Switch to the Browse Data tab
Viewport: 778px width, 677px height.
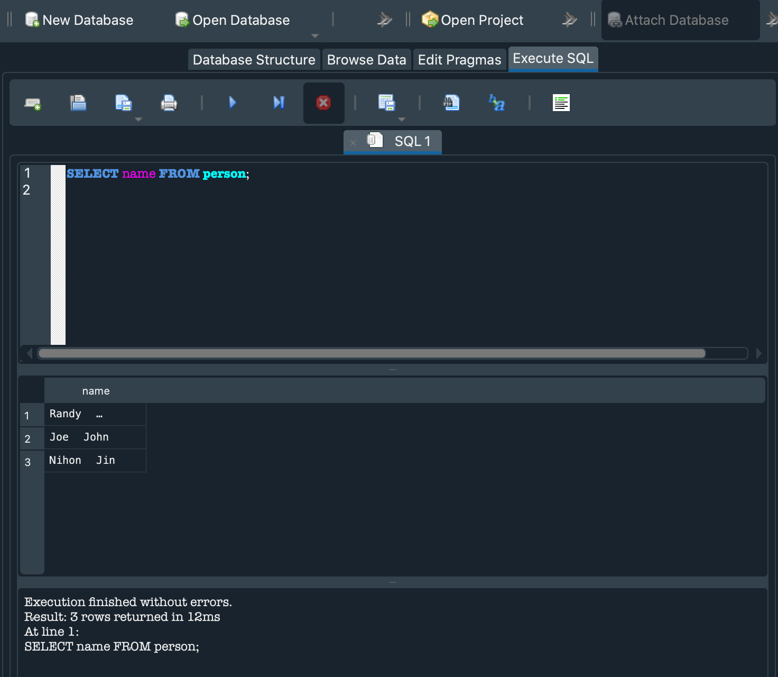tap(366, 60)
